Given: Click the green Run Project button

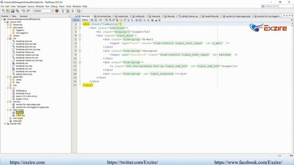Looking at the screenshot, I should tap(73, 11).
